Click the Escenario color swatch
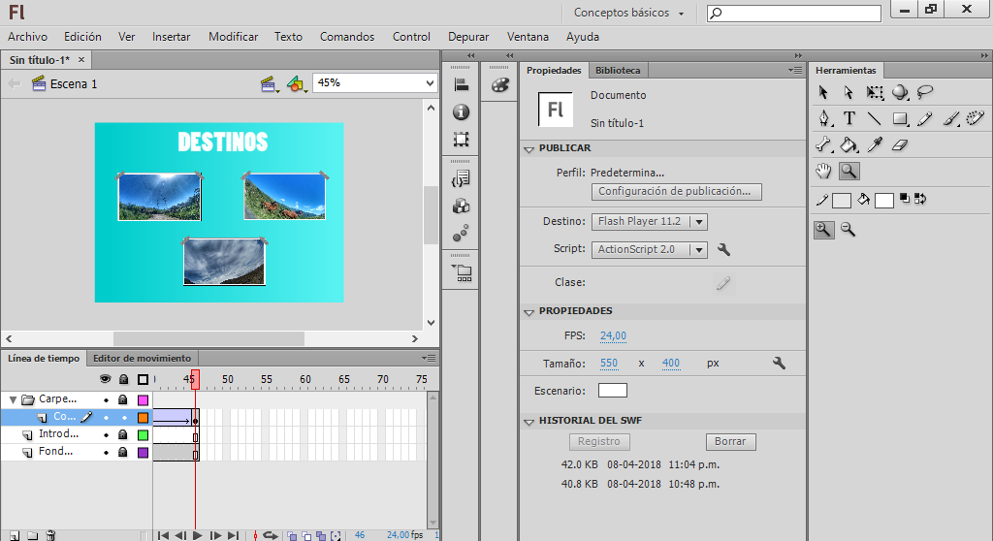The image size is (993, 541). pyautogui.click(x=612, y=391)
